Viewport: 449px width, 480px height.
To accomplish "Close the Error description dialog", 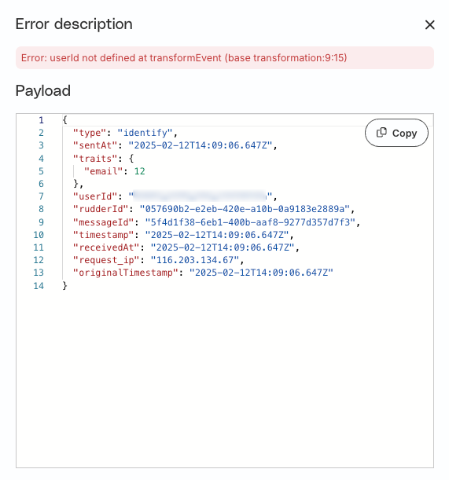I will (x=429, y=25).
